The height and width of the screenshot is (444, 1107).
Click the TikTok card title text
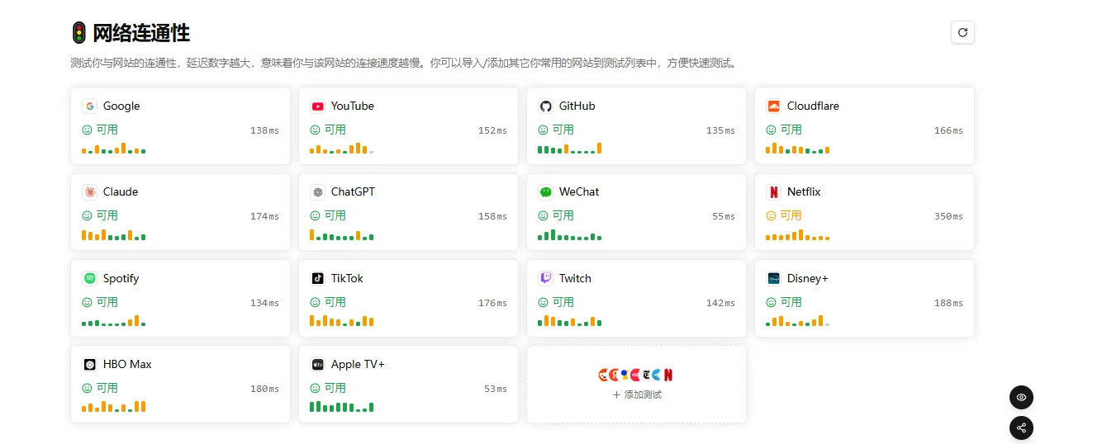click(x=347, y=278)
